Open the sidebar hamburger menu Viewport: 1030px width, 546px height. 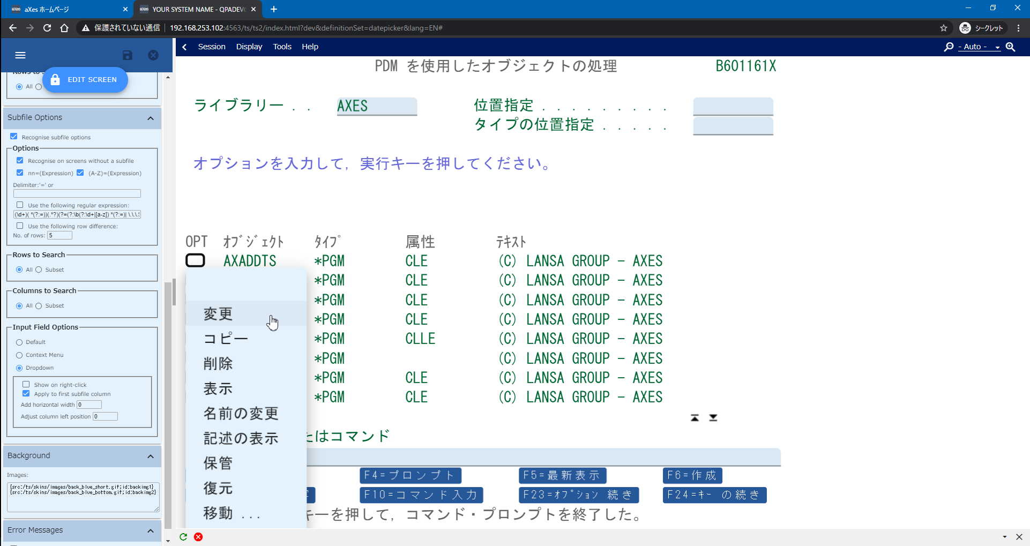[20, 55]
